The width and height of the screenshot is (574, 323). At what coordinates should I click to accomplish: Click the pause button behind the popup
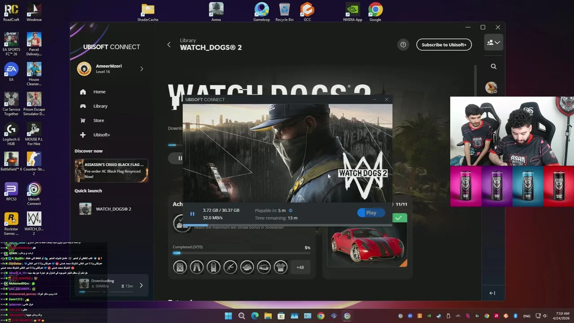point(180,158)
